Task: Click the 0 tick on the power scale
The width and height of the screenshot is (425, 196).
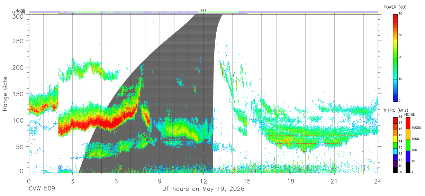Action: pyautogui.click(x=400, y=101)
